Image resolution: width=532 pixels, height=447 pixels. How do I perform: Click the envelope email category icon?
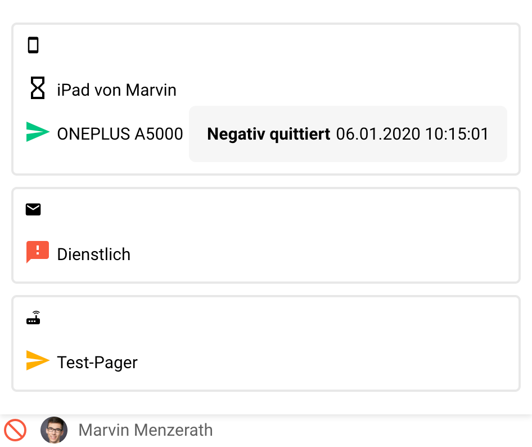33,210
